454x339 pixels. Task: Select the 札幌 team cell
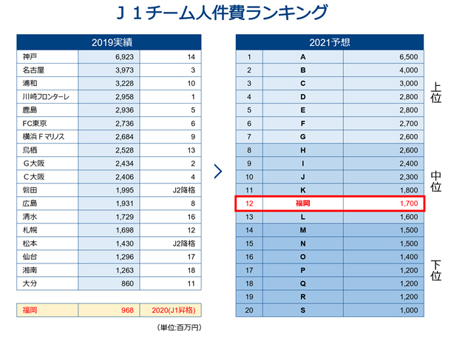(47, 230)
